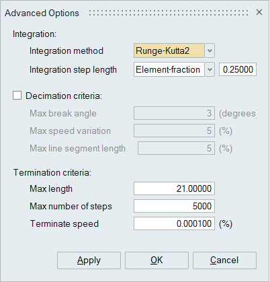Focus the Max length value field
Image resolution: width=270 pixels, height=282 pixels.
(x=174, y=188)
